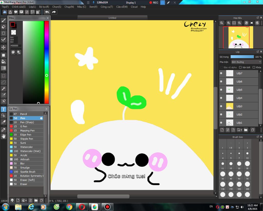263x211 pixels.
Task: Hide layer Lớp7 with its visibility dot
Action: 221,73
